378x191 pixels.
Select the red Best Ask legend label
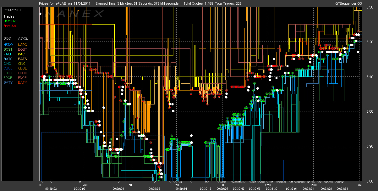pyautogui.click(x=9, y=26)
